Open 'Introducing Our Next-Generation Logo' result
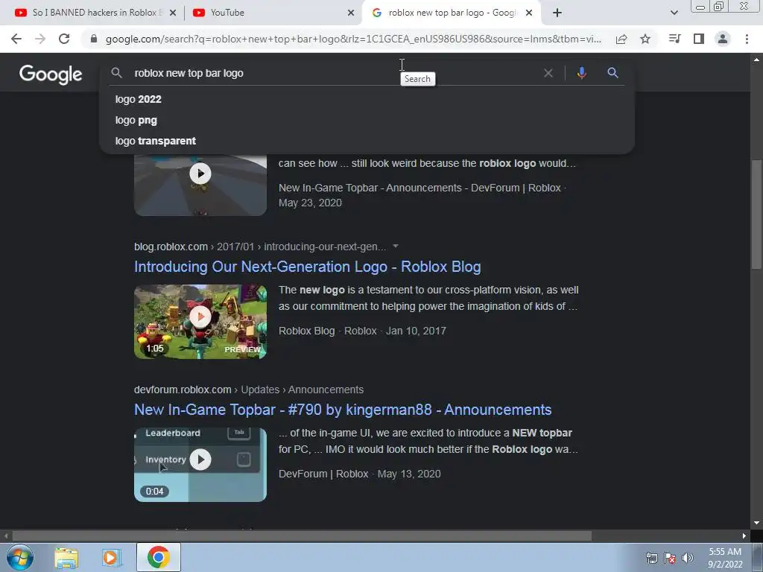 [308, 267]
